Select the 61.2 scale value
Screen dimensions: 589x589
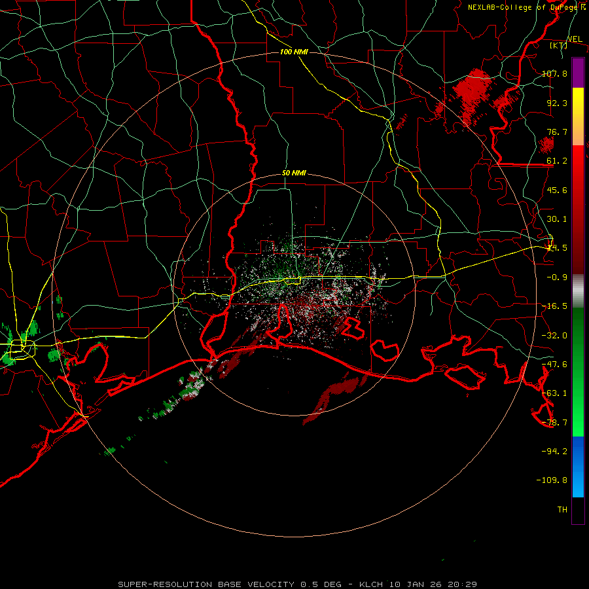point(557,161)
